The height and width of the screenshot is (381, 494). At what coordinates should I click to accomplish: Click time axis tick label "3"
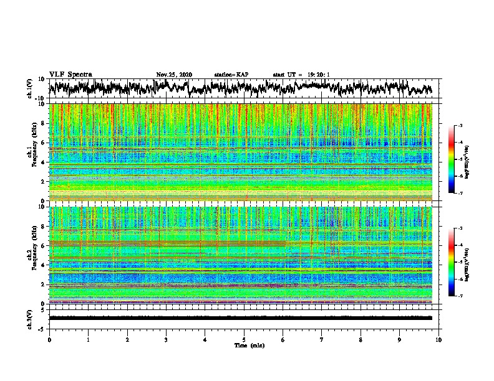[x=167, y=340]
